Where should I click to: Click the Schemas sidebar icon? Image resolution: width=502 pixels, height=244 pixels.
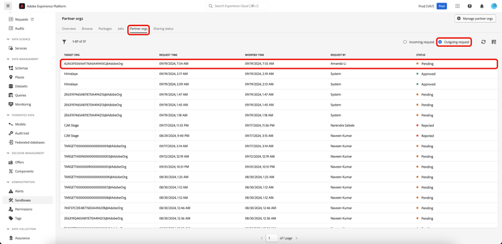(11, 68)
